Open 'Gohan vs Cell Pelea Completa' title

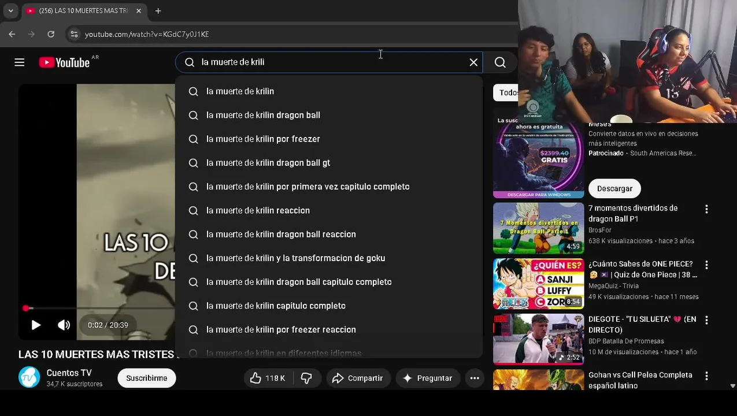click(640, 380)
